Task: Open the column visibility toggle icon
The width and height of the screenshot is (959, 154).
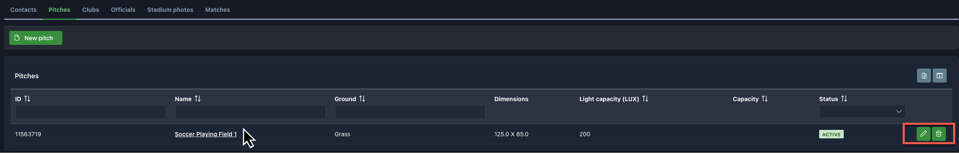Action: [940, 76]
